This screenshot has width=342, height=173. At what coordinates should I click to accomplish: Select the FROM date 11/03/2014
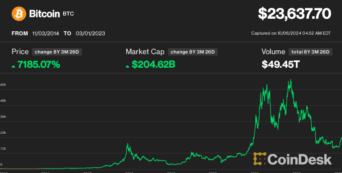coord(45,33)
